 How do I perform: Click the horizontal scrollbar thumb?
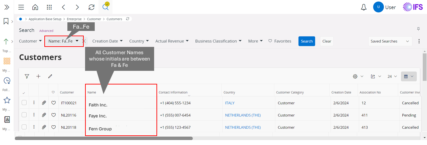tap(104, 138)
